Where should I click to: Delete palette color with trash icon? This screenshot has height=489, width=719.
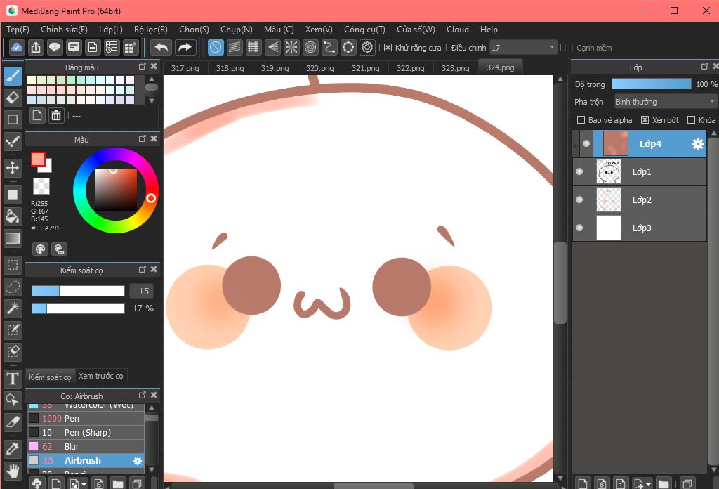56,116
